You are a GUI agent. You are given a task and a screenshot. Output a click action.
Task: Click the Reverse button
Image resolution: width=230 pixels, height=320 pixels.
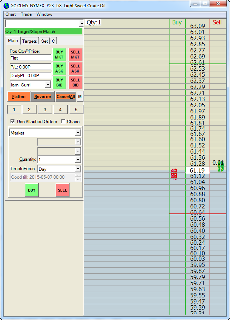click(x=43, y=97)
